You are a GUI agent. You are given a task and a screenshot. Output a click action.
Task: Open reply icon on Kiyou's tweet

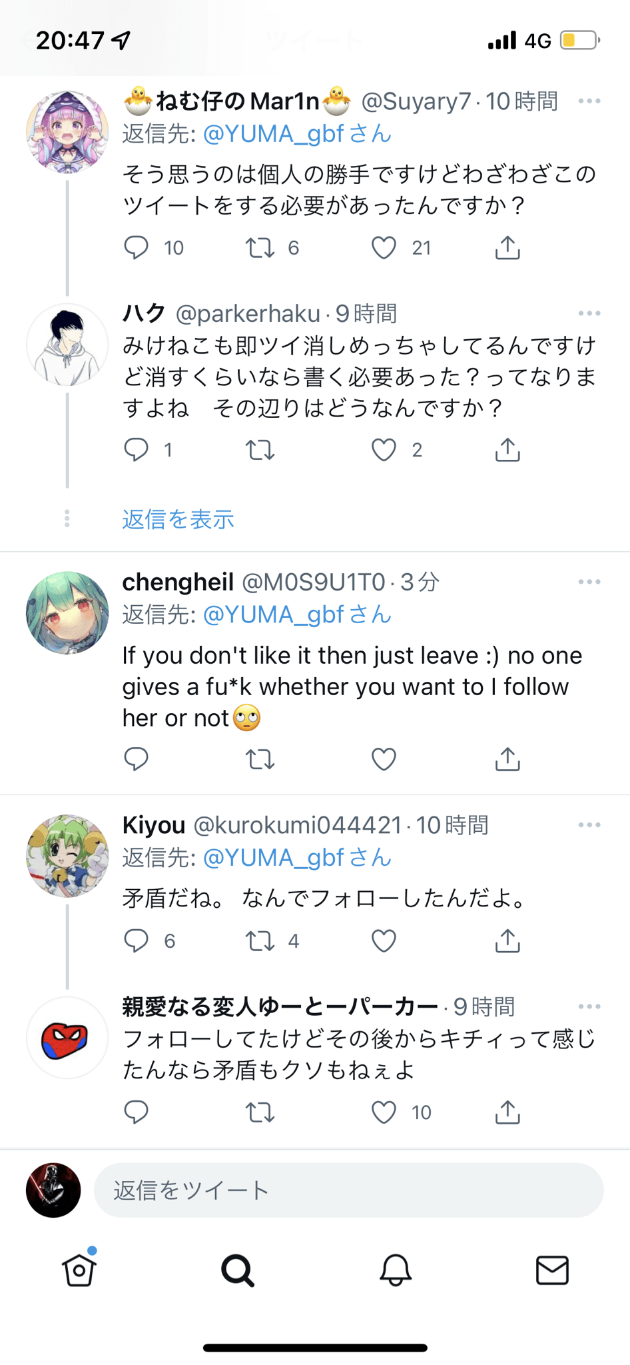137,941
